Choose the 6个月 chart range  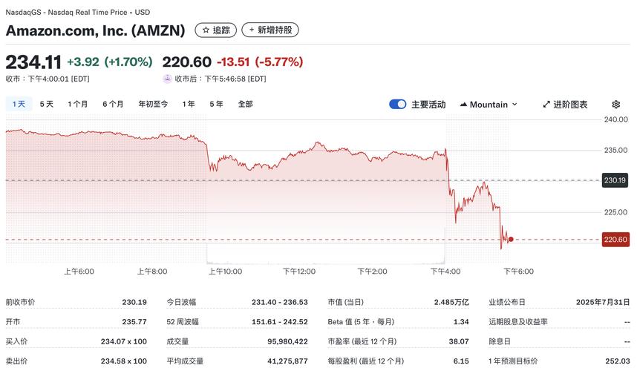tap(113, 105)
